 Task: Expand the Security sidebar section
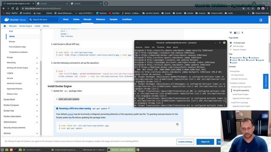click(37, 79)
